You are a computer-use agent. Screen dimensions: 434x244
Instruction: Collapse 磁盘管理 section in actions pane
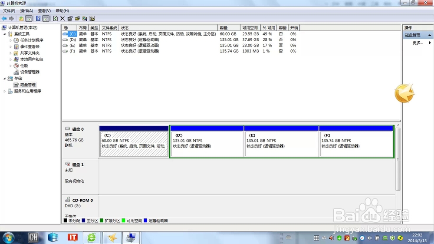(430, 35)
